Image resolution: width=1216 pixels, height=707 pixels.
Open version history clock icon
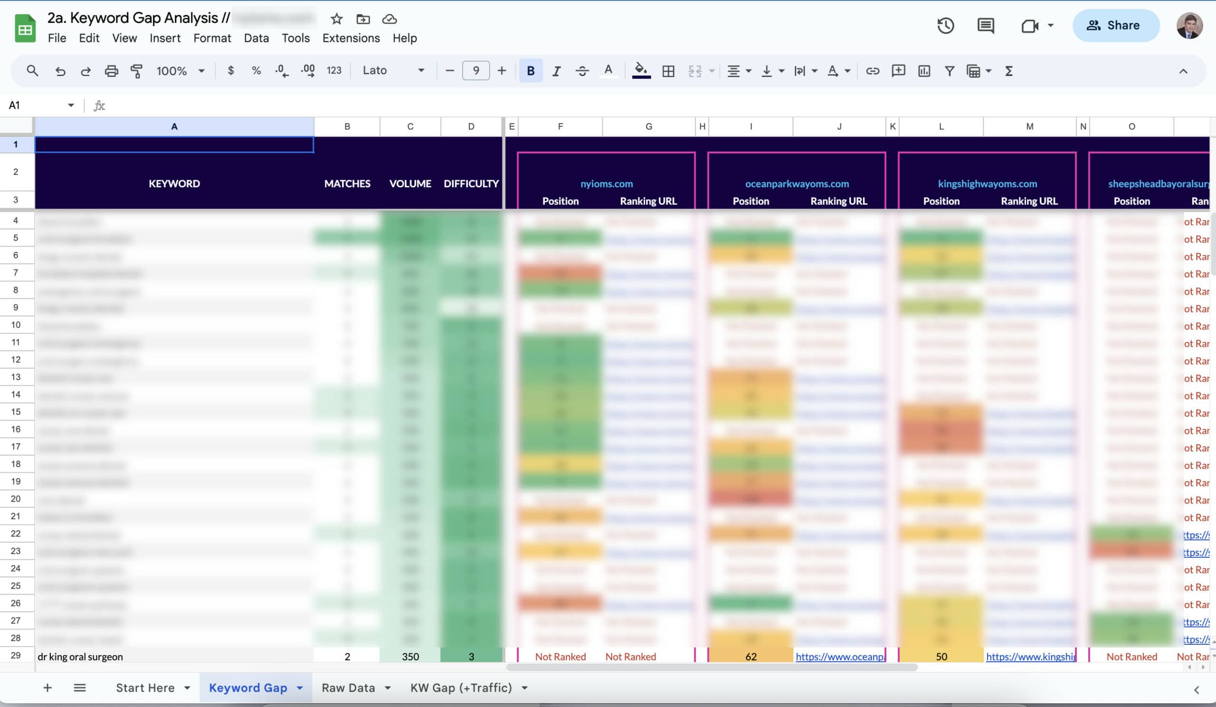945,26
